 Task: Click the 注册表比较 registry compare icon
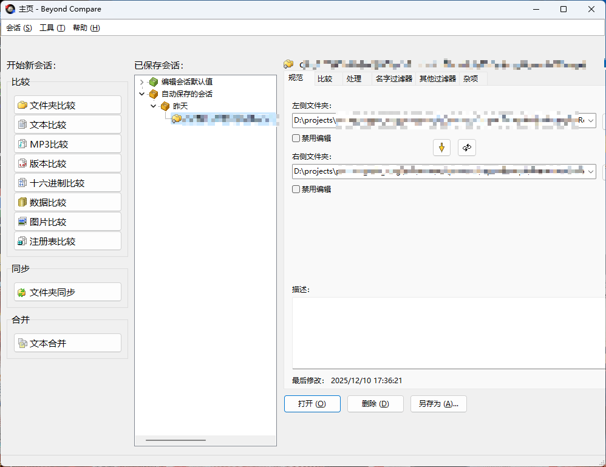(22, 241)
